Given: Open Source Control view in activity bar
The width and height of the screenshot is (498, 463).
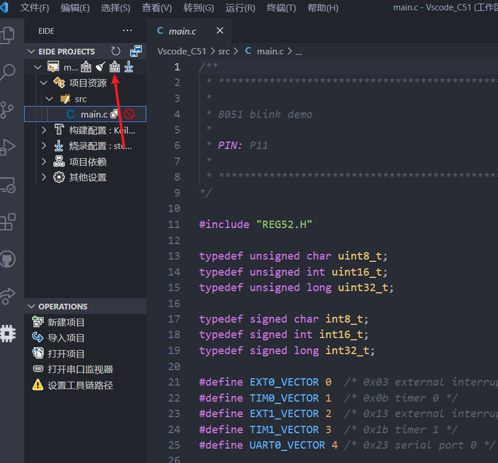Looking at the screenshot, I should tap(7, 109).
